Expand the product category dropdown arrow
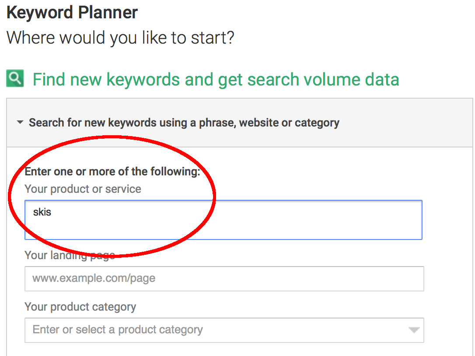Screen dimensions: 475x356 click(414, 330)
